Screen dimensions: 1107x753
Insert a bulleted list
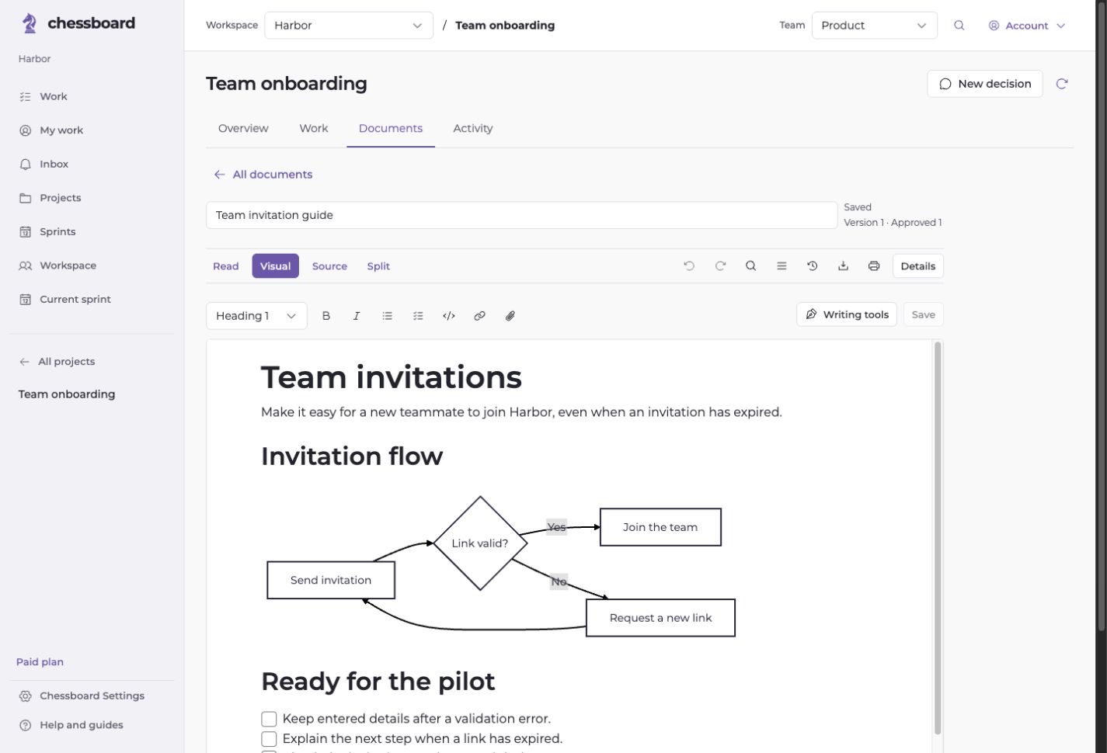click(388, 316)
